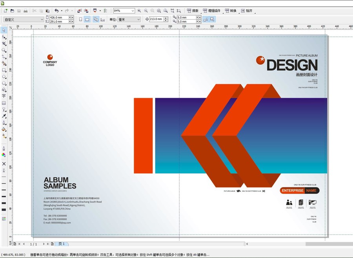
Task: Toggle the dashed selection frame button
Action: click(212, 19)
